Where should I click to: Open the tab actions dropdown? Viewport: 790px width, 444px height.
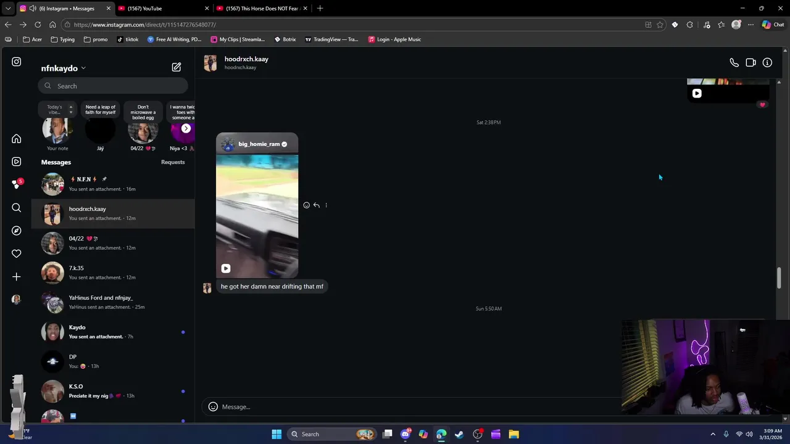pos(7,9)
